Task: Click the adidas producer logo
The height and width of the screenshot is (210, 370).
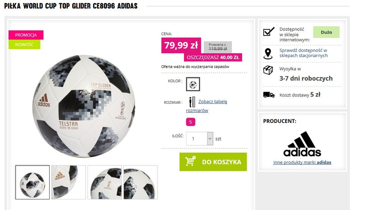Action: [x=302, y=144]
